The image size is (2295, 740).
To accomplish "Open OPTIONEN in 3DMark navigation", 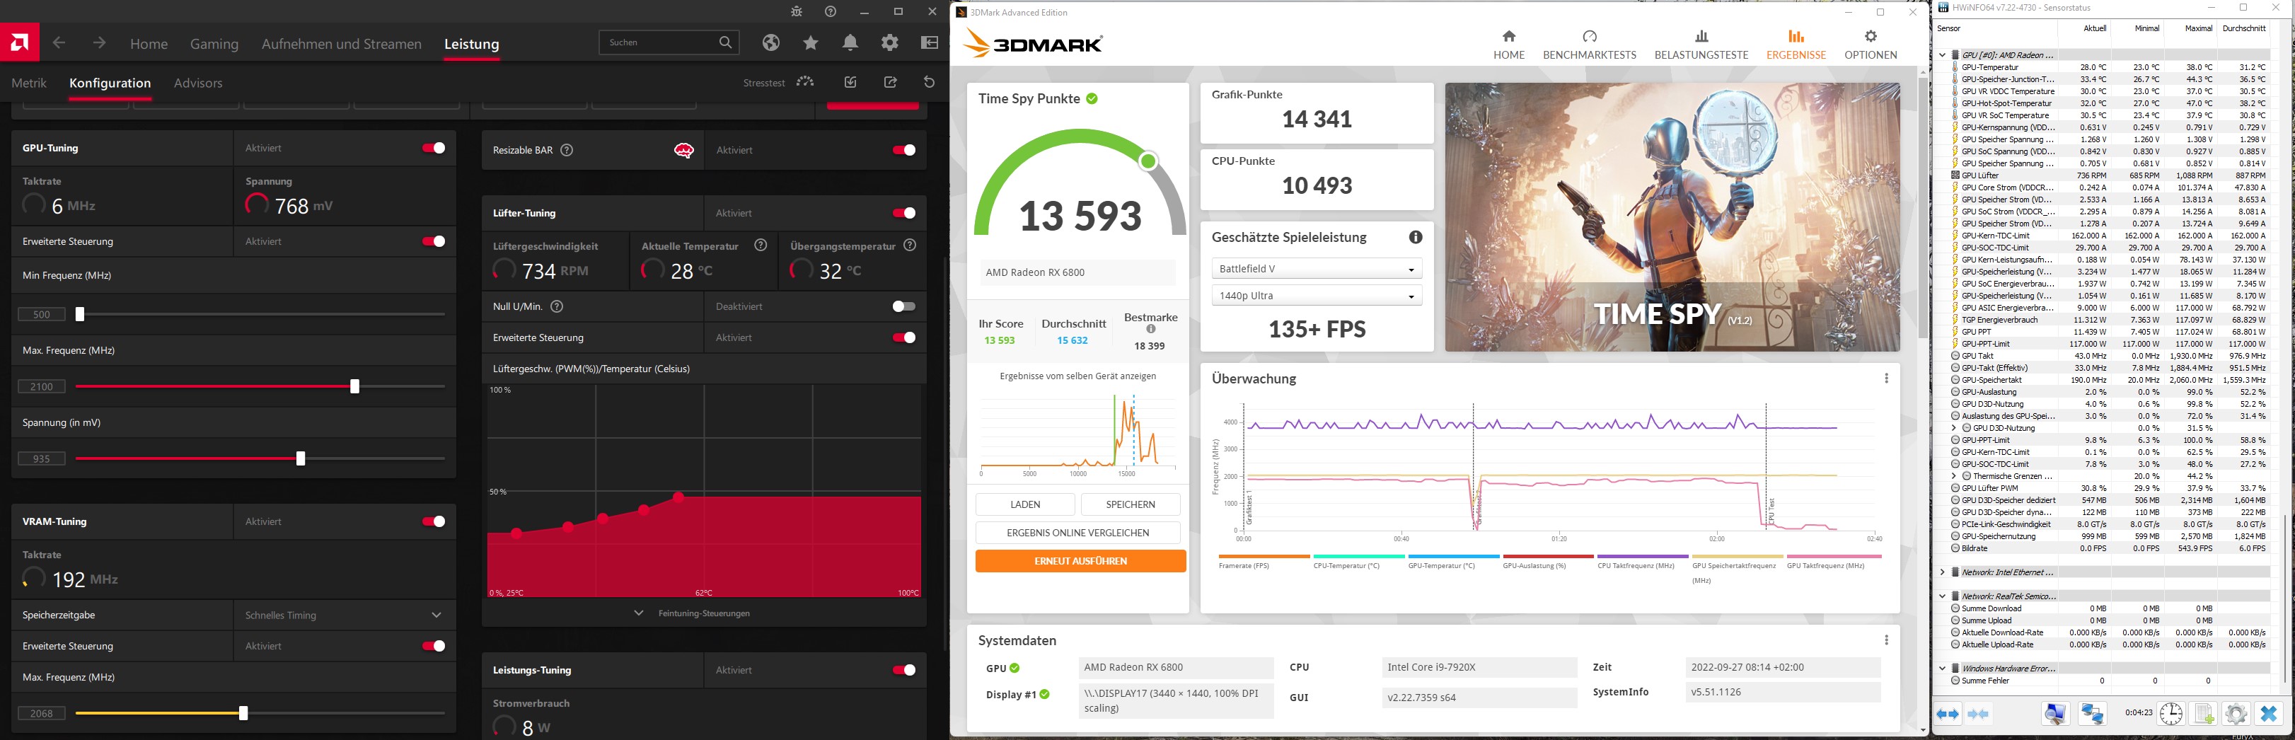I will click(1870, 45).
